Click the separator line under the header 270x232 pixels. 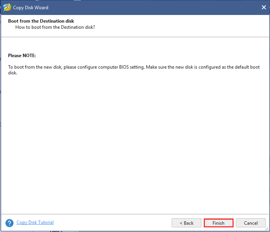click(135, 37)
